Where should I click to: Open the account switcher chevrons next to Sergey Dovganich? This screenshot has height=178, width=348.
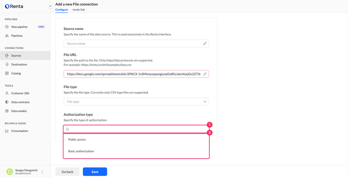click(x=42, y=172)
